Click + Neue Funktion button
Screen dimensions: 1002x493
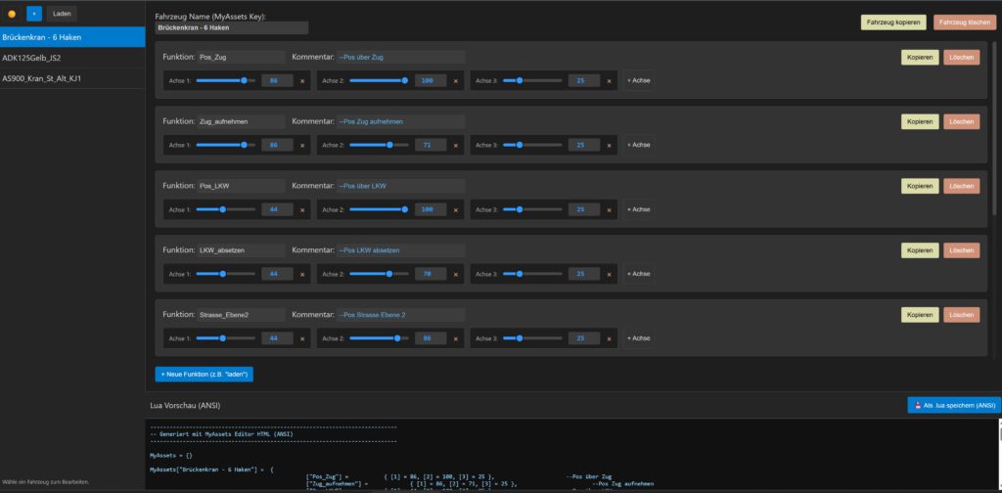[x=204, y=374]
